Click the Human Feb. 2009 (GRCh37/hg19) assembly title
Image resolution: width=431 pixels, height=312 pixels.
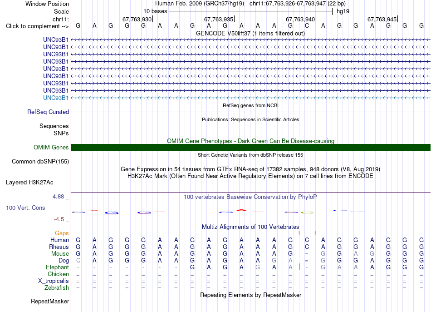pos(200,4)
